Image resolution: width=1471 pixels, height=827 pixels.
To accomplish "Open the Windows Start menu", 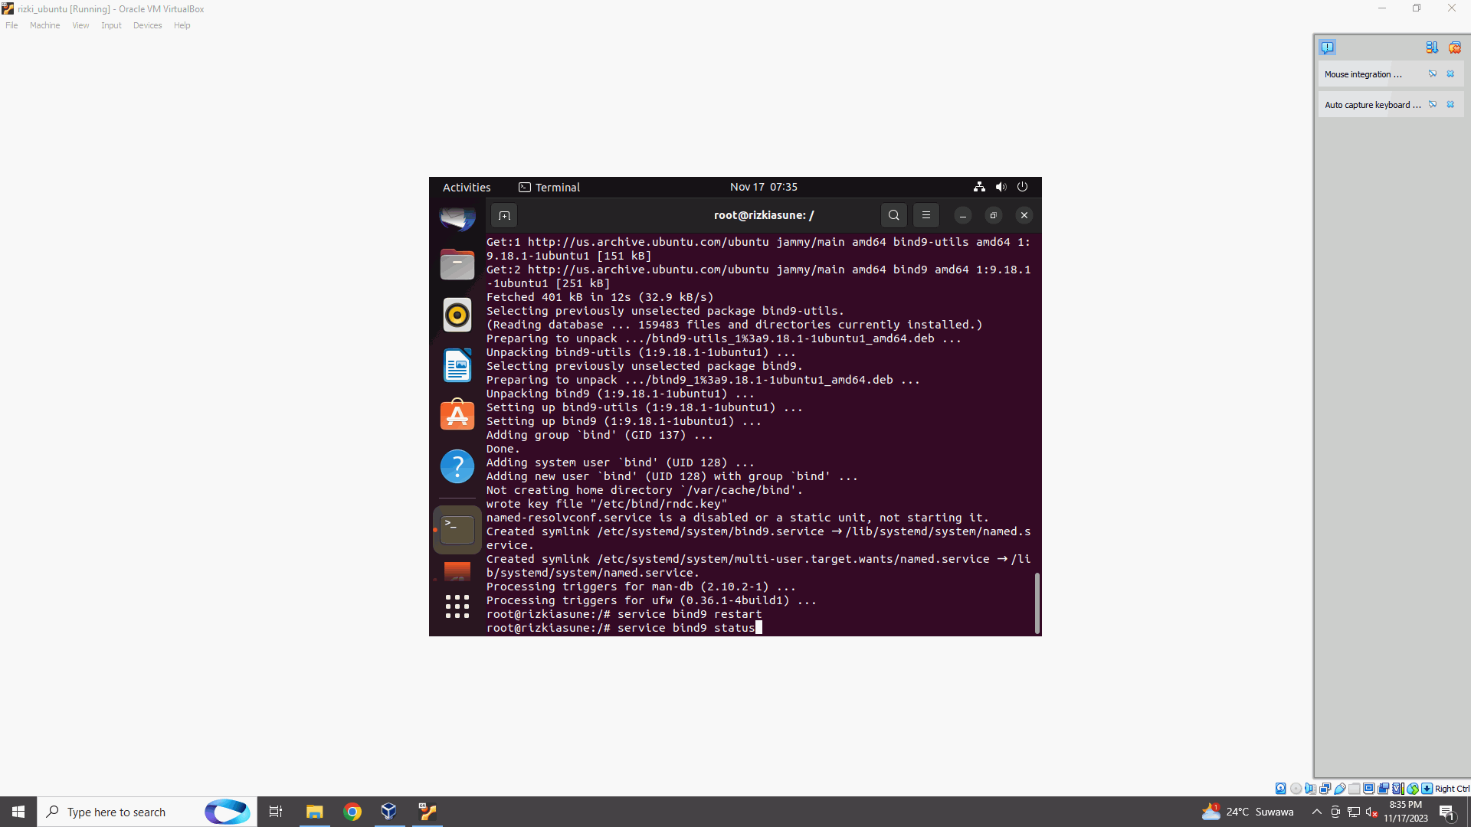I will 18,812.
